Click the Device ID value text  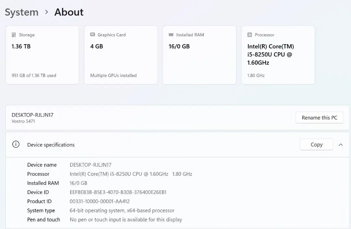[118, 192]
